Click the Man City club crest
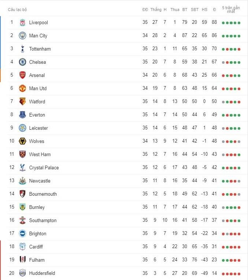The height and width of the screenshot is (280, 248). pos(23,36)
